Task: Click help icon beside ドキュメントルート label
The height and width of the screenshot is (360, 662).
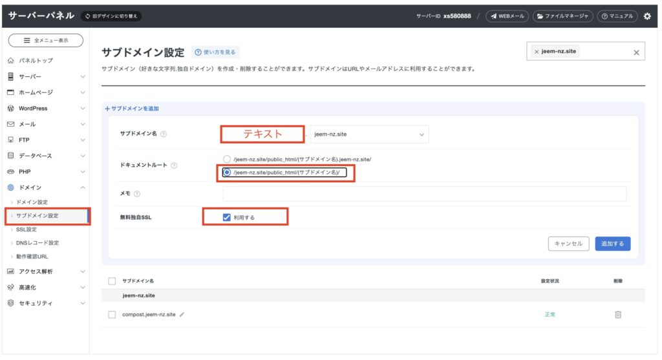Action: [175, 165]
